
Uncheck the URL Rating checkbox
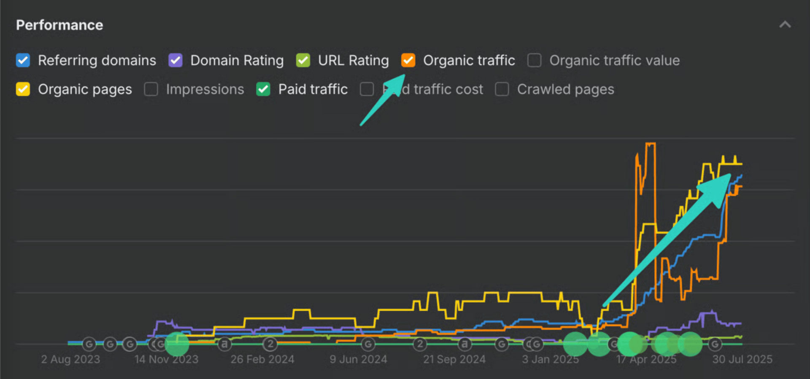303,60
